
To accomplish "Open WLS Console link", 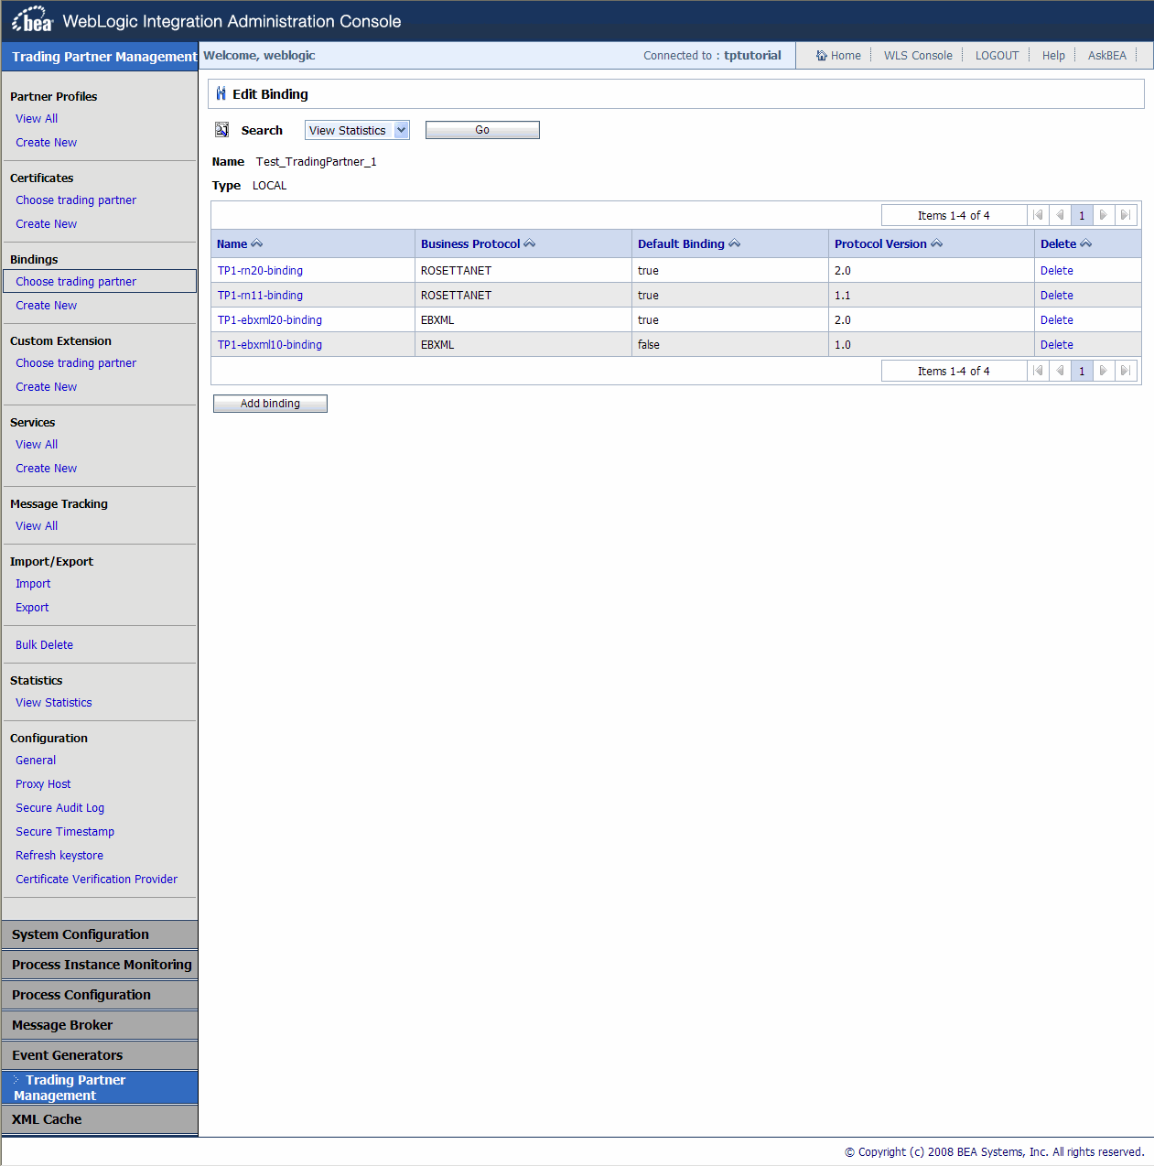I will (918, 56).
